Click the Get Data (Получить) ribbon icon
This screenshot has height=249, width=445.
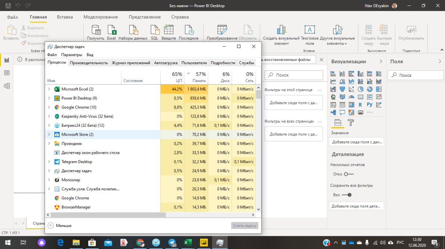[x=96, y=33]
